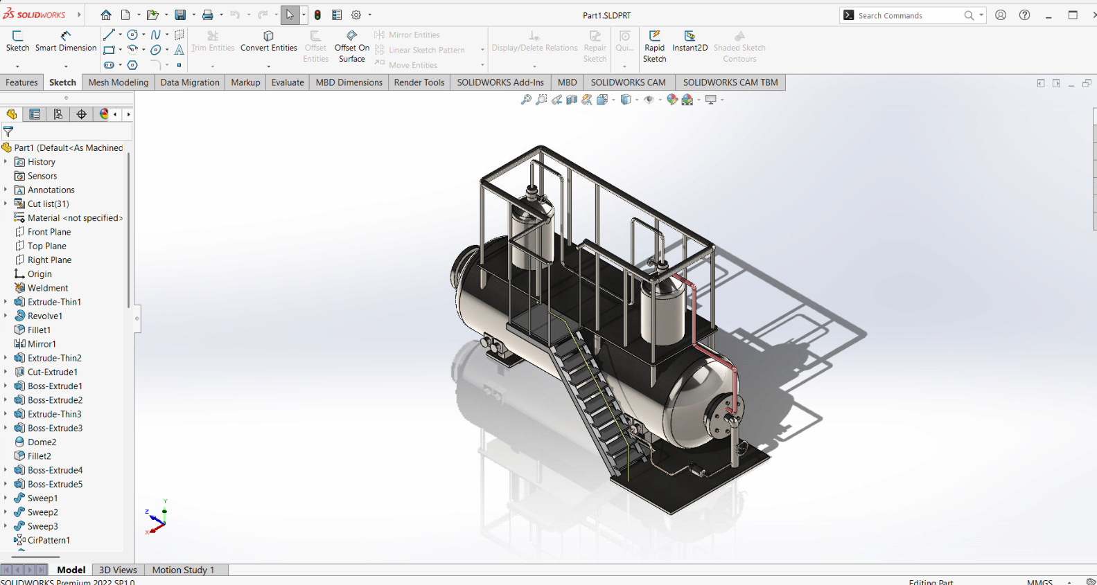Toggle the Rapid Sketch mode
The height and width of the screenshot is (585, 1097).
click(x=654, y=46)
